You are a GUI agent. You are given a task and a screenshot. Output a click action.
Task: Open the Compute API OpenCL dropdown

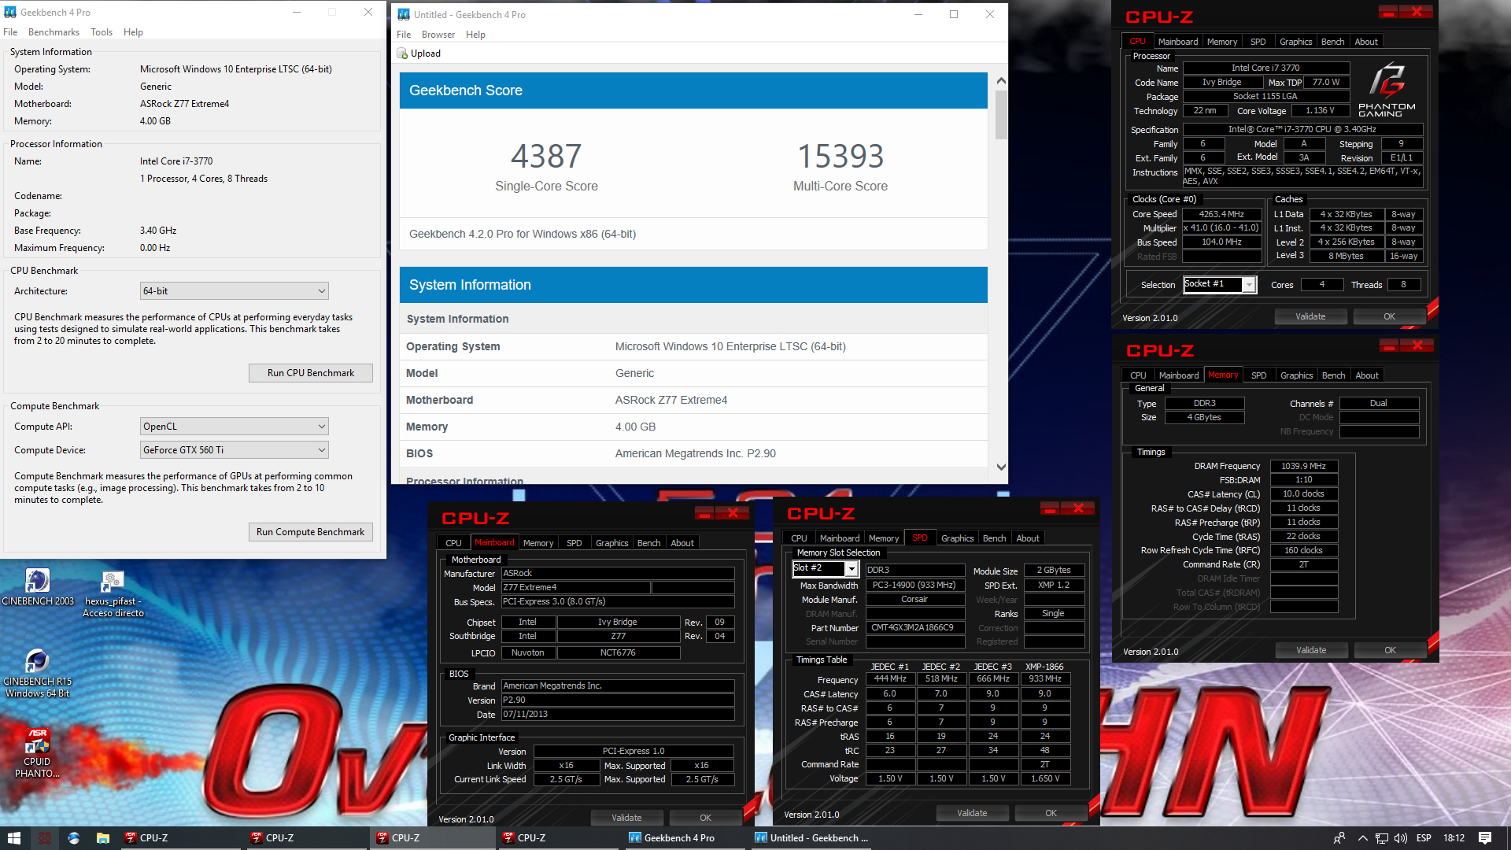pyautogui.click(x=234, y=427)
